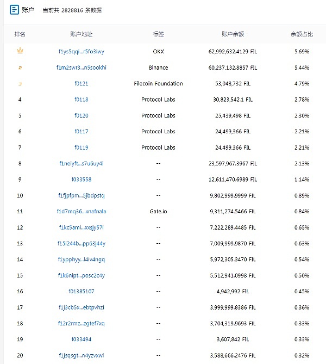Screen dimensions: 326x364
Task: Click the third-place rank badge icon
Action: point(20,84)
